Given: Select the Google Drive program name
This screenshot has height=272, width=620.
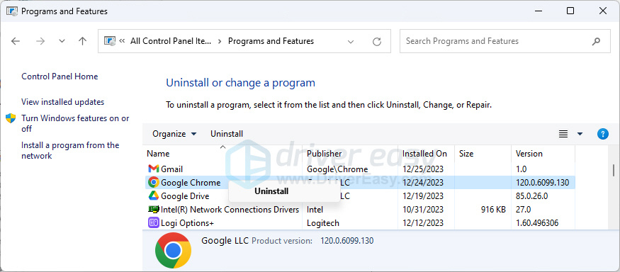Looking at the screenshot, I should (185, 196).
